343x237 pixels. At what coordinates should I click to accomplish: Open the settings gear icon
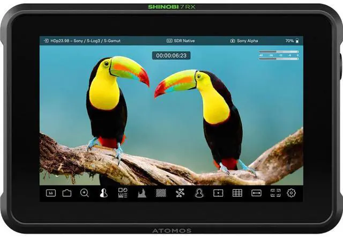click(291, 193)
